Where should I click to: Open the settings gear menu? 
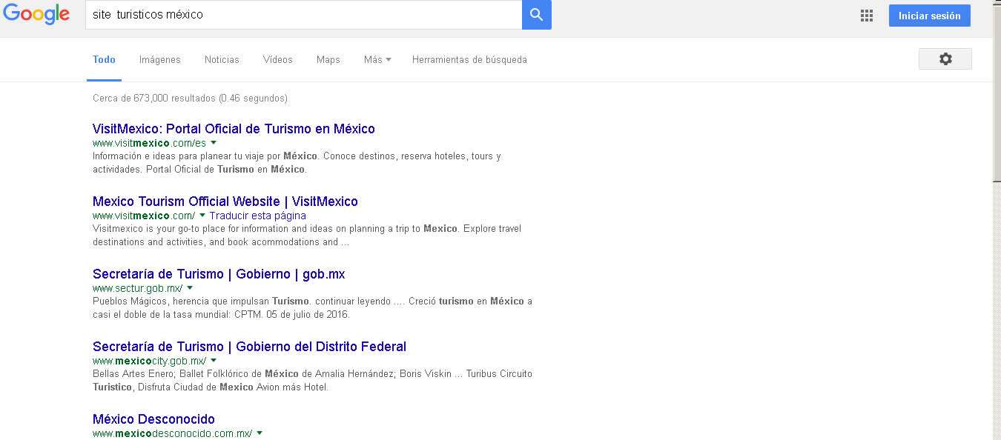(x=945, y=59)
